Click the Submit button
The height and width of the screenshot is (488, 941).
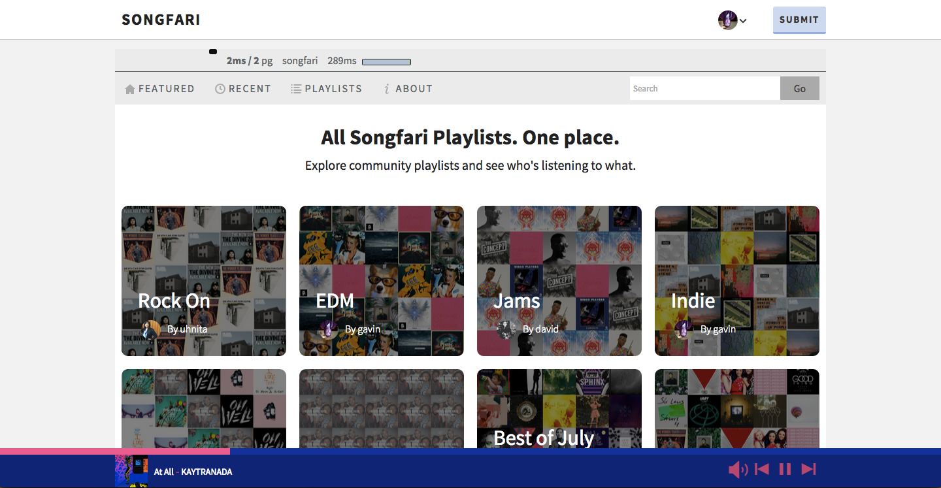799,20
